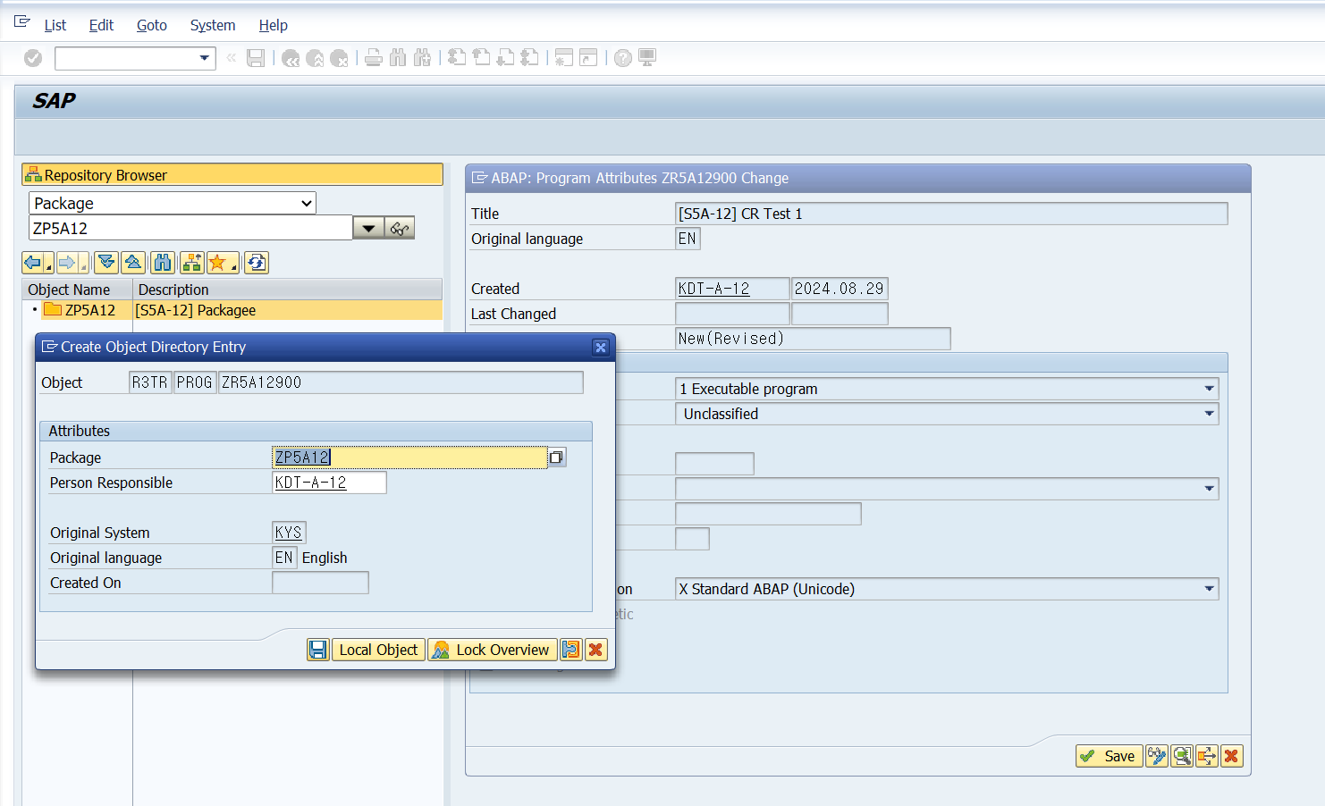This screenshot has height=806, width=1325.
Task: Click the Last Page icon
Action: pyautogui.click(x=529, y=58)
